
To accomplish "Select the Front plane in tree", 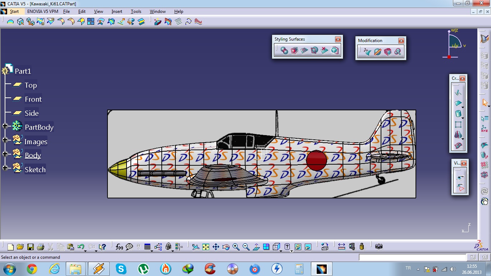I will tap(33, 99).
